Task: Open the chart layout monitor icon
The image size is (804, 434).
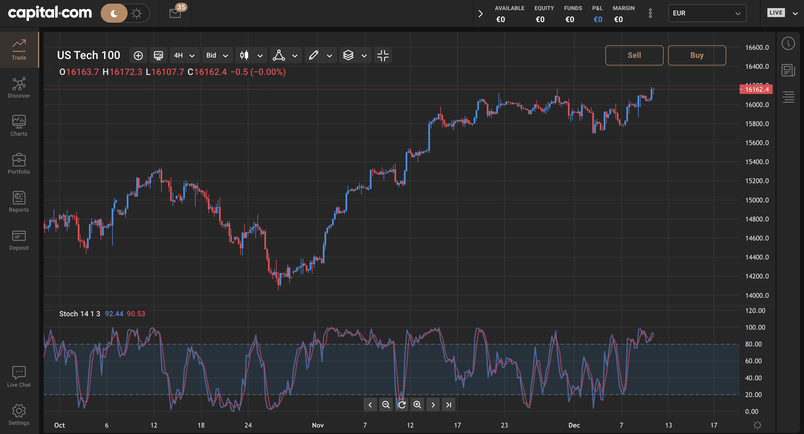Action: click(x=159, y=56)
